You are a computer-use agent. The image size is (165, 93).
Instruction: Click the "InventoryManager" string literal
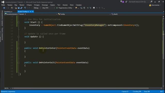click(x=94, y=25)
